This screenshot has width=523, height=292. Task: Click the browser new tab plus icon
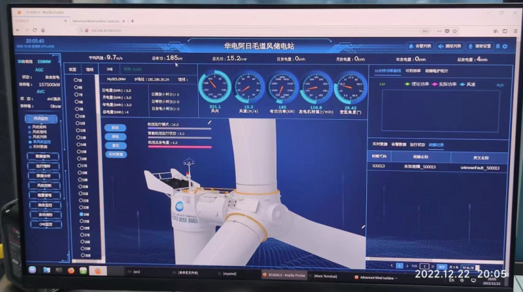click(132, 21)
